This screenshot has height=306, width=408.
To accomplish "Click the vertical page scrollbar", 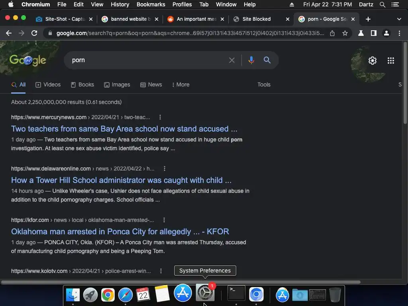I will [405, 83].
